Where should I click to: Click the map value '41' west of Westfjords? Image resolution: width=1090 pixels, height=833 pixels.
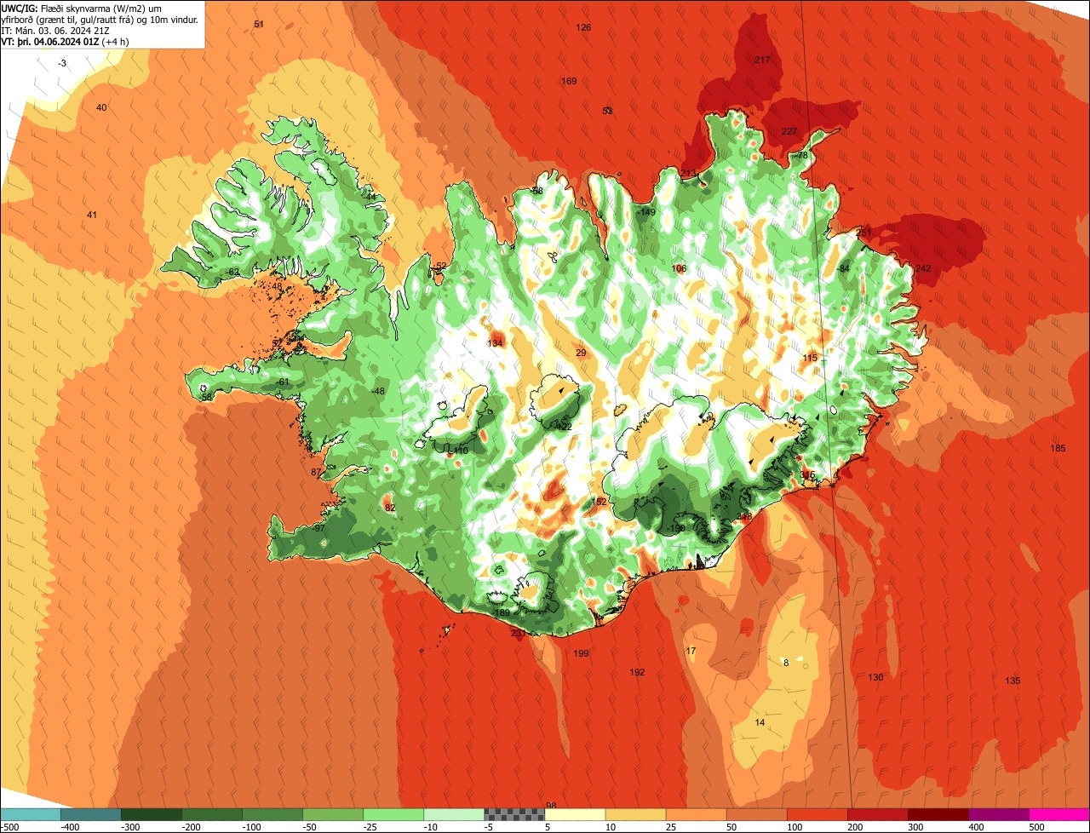pos(92,215)
